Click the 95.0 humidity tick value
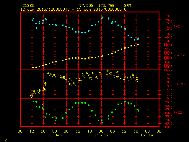 (169, 102)
